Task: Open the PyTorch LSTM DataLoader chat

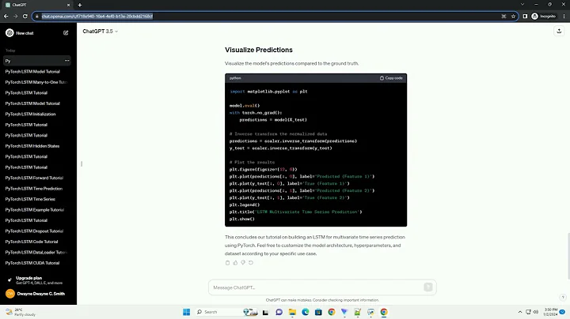Action: click(36, 253)
